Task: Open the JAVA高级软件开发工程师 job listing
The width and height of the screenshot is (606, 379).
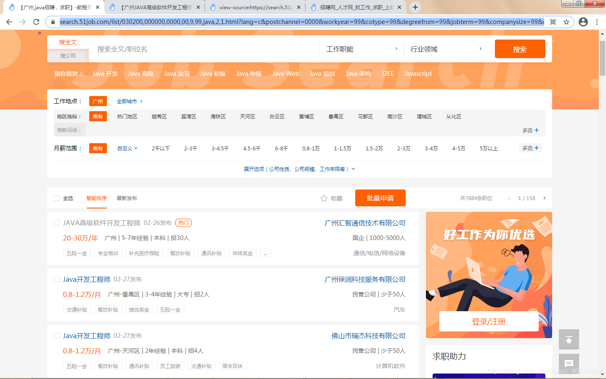Action: (x=101, y=223)
